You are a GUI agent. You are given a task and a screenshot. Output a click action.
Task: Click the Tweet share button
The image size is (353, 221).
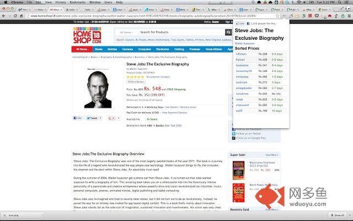(92, 118)
